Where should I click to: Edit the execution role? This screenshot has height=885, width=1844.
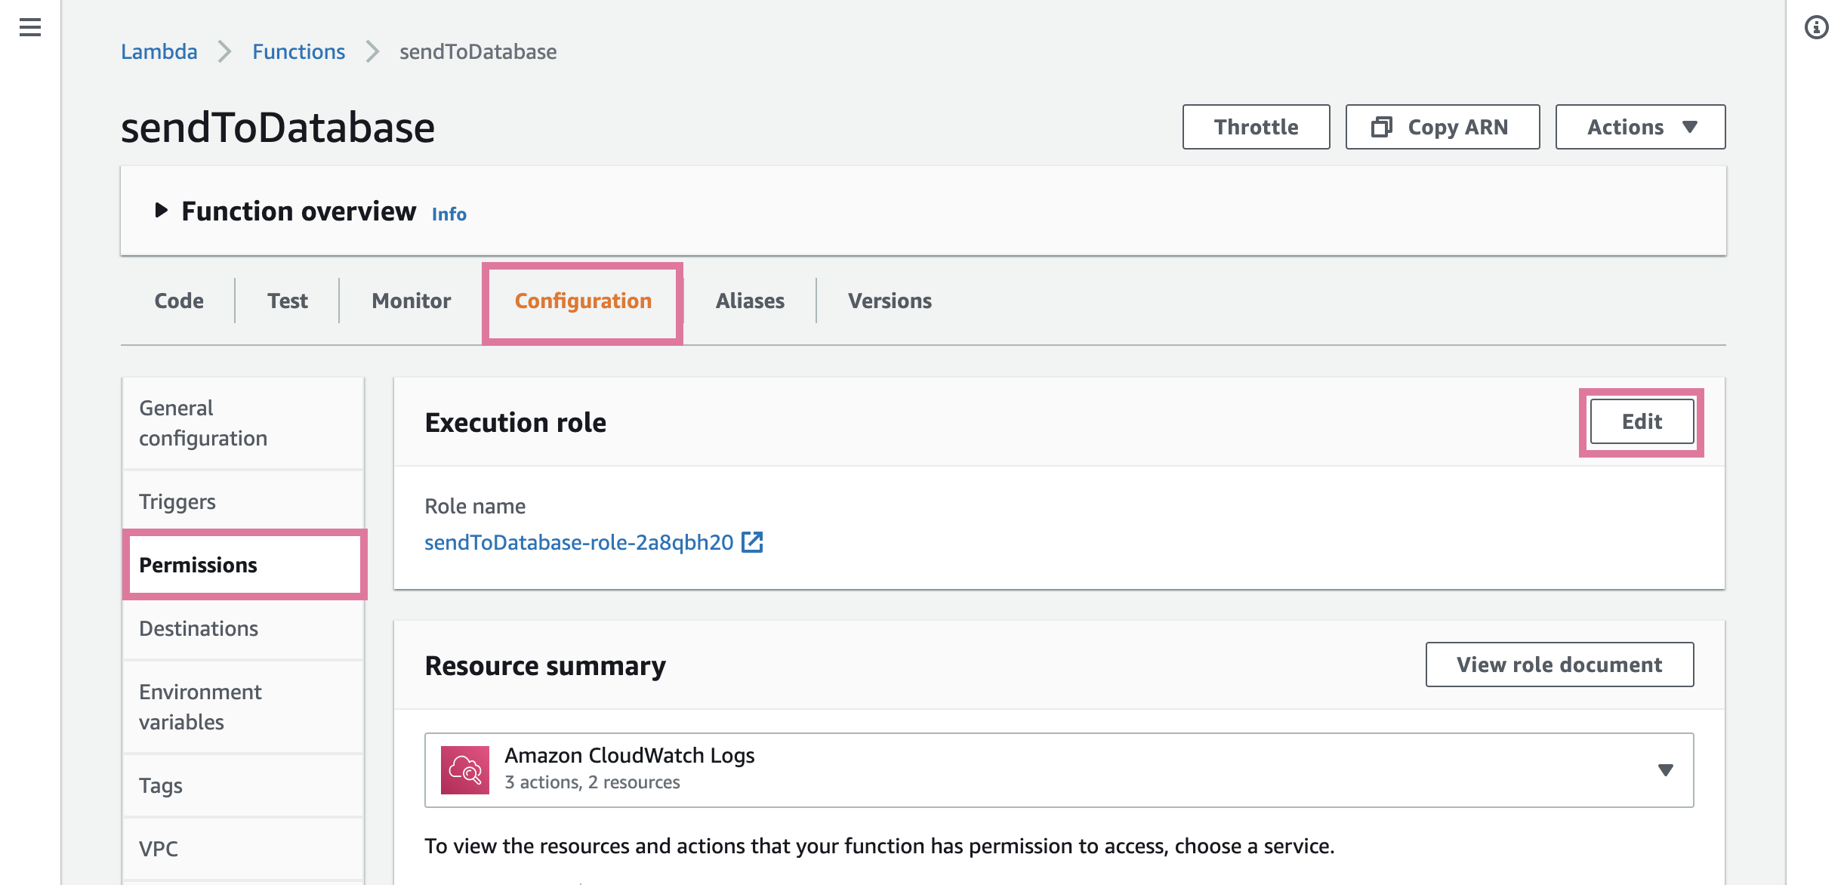coord(1642,421)
